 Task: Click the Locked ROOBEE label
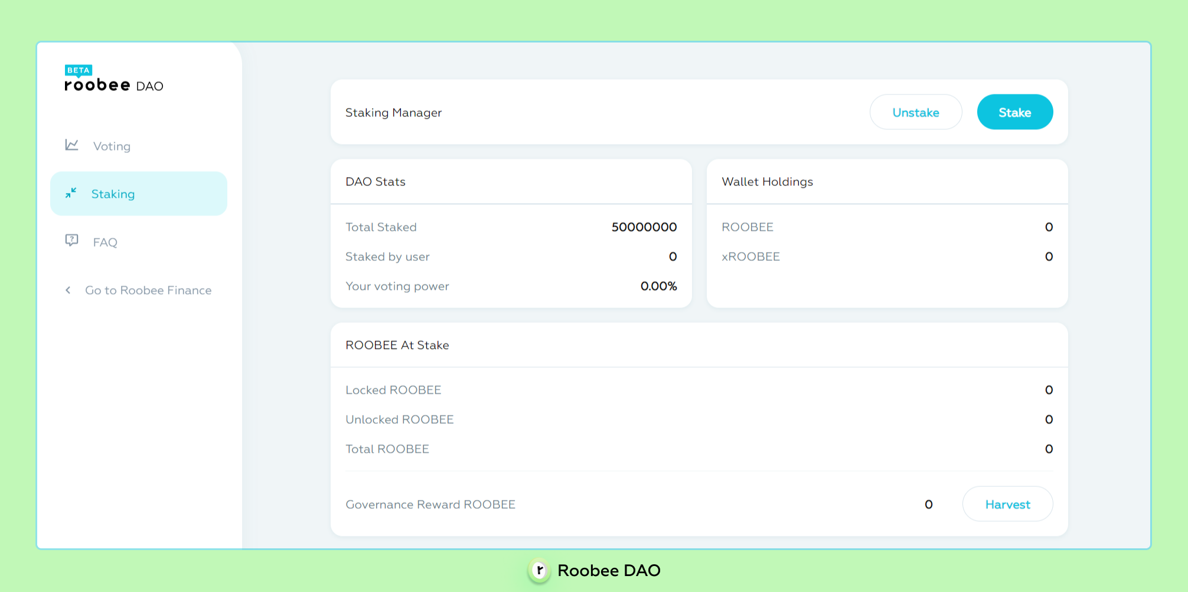coord(393,390)
